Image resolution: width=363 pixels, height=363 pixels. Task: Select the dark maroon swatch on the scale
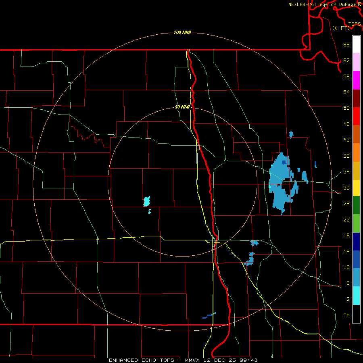pyautogui.click(x=356, y=98)
